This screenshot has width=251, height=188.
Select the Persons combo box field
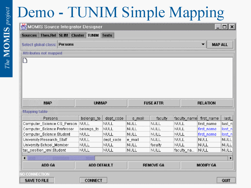(129, 44)
